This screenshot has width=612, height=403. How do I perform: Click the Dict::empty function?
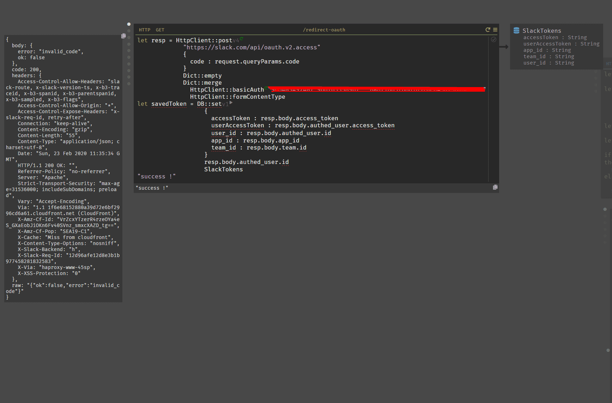[x=202, y=75]
